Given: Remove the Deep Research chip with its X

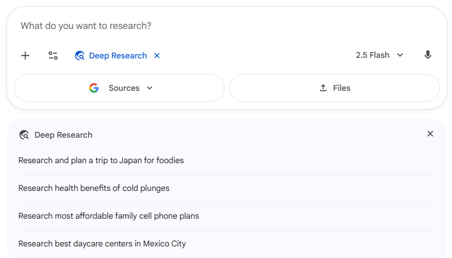Looking at the screenshot, I should tap(157, 56).
